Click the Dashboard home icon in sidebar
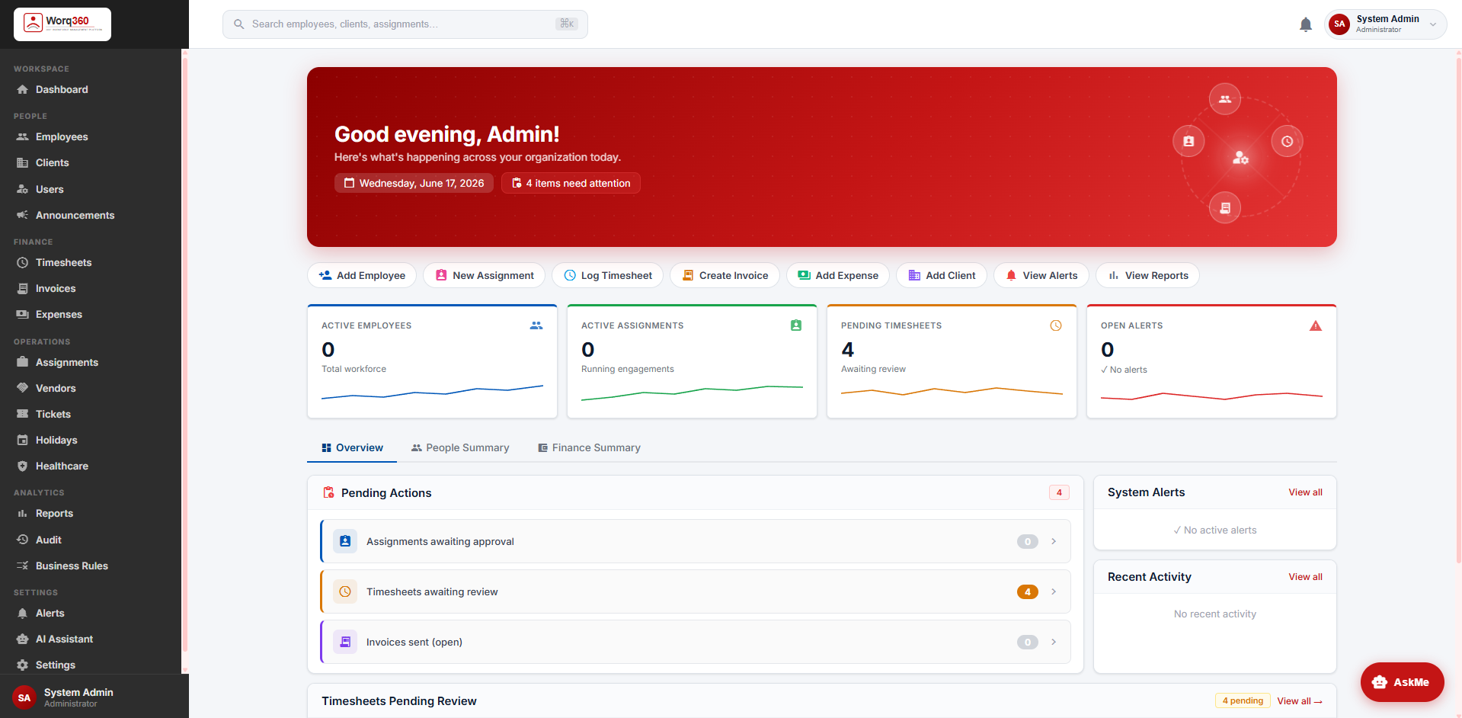 click(23, 90)
